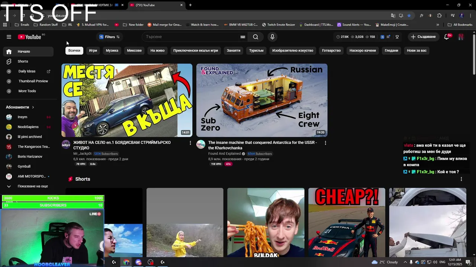This screenshot has width=476, height=267.
Task: Open More Tools in the sidebar
Action: [x=28, y=91]
